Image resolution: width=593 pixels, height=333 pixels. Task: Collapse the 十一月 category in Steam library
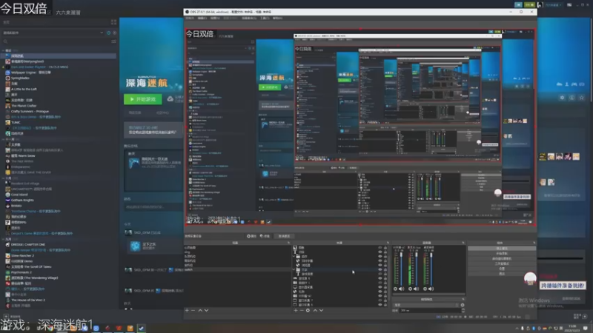pos(4,139)
